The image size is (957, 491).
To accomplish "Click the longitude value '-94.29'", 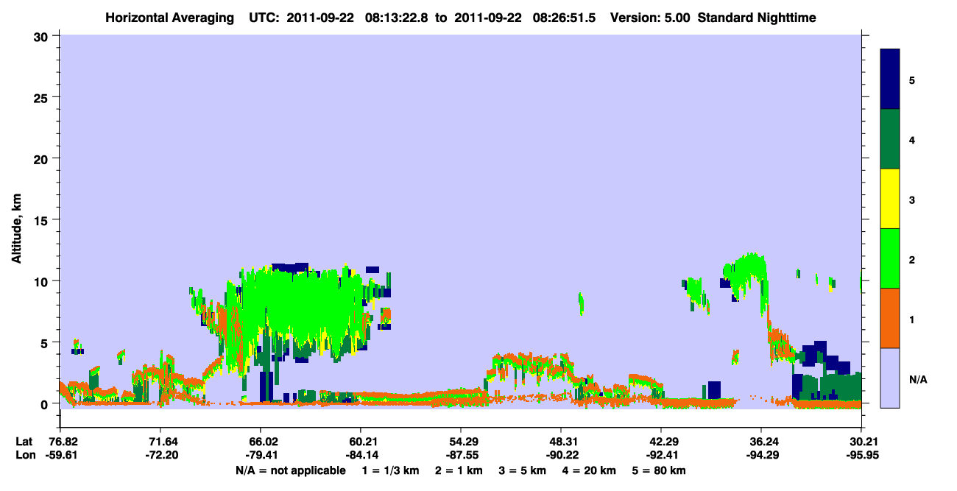I will [761, 455].
